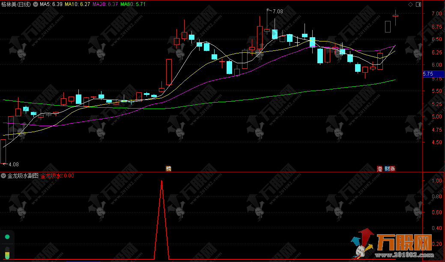
Task: Click the peak of the 金龙吸水 red spike
Action: coord(161,181)
